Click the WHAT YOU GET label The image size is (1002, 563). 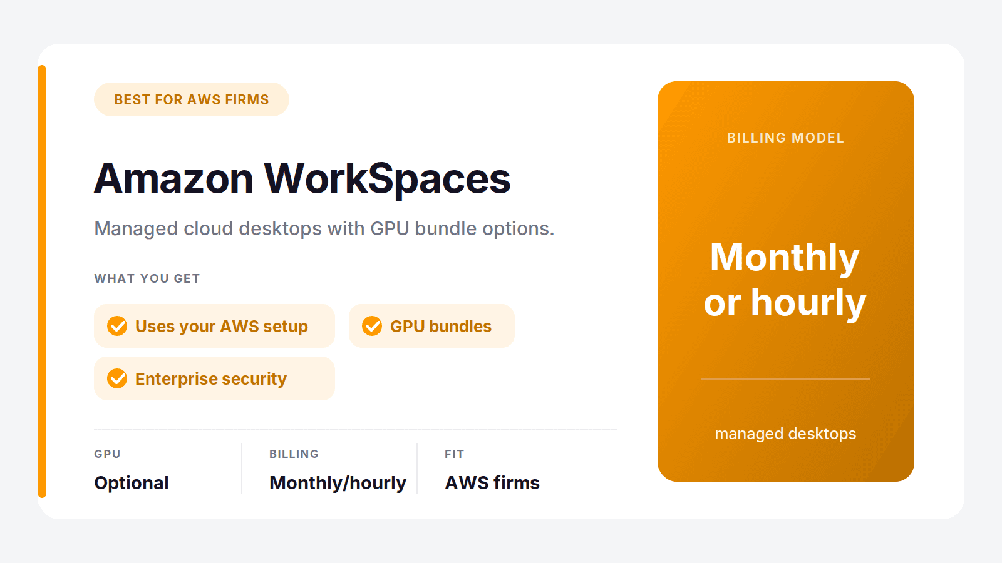click(147, 278)
